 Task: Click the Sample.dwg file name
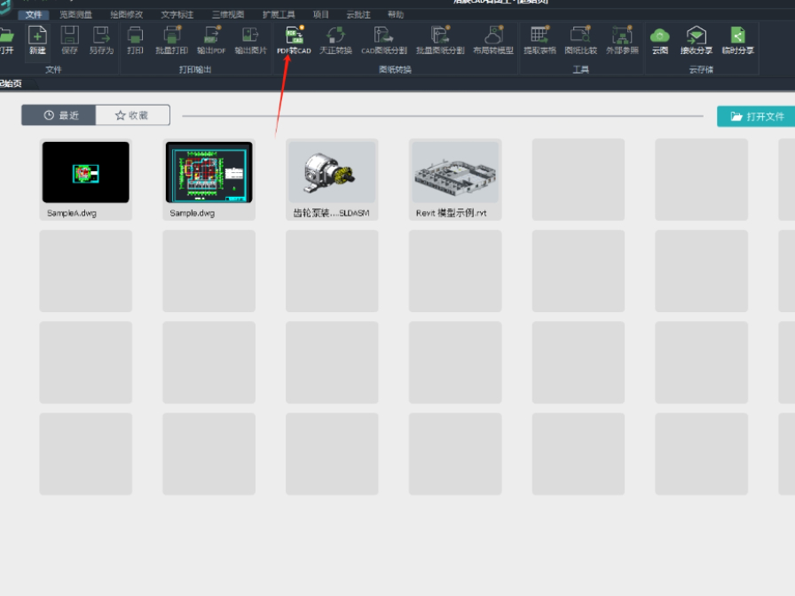click(193, 214)
